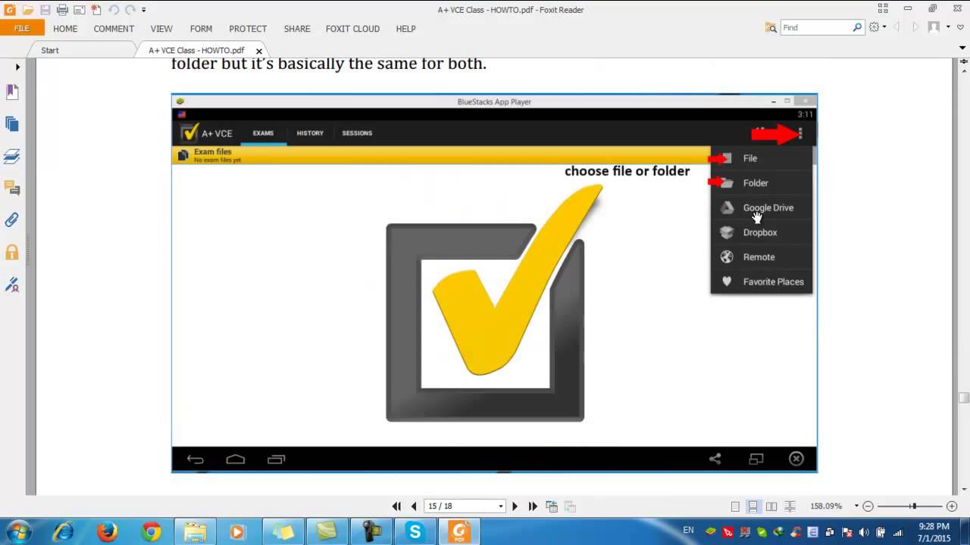Screen dimensions: 970x545
Task: Open the Pages thumbnails panel icon
Action: pos(12,124)
